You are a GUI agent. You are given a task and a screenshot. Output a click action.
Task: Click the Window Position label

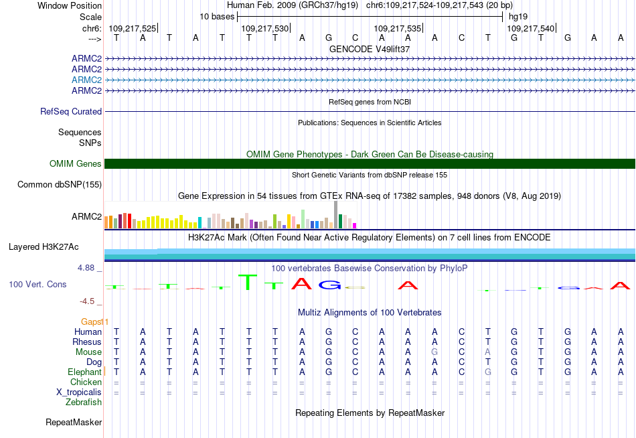tap(70, 5)
